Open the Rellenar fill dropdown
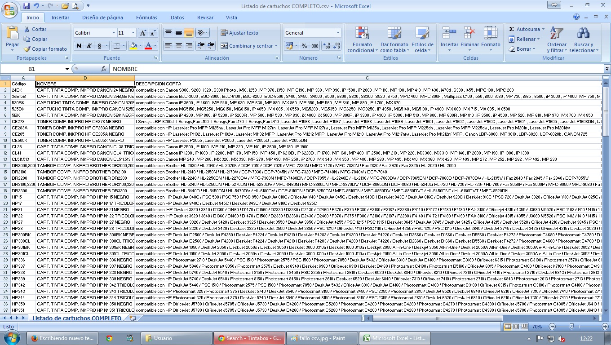The image size is (611, 345). click(539, 39)
